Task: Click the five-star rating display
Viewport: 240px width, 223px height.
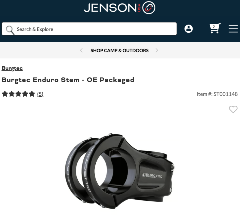Action: pos(18,94)
